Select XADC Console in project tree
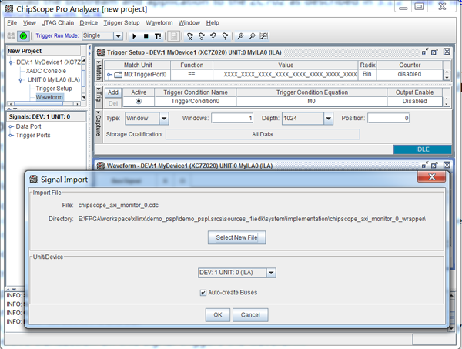This screenshot has height=349, width=462. coord(46,71)
